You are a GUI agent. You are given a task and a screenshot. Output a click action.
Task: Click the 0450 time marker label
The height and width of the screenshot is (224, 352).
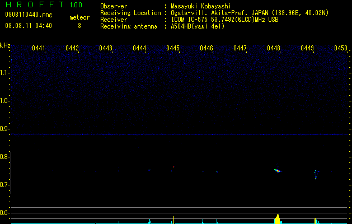(341, 48)
